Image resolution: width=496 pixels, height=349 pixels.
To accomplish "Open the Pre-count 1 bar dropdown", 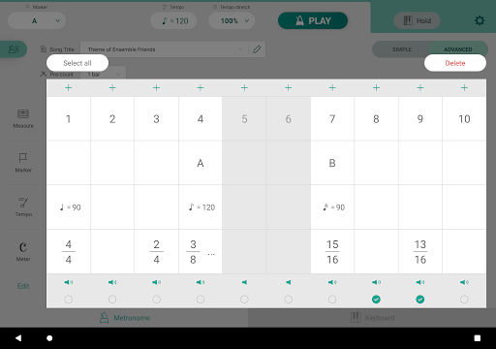I will pyautogui.click(x=104, y=74).
